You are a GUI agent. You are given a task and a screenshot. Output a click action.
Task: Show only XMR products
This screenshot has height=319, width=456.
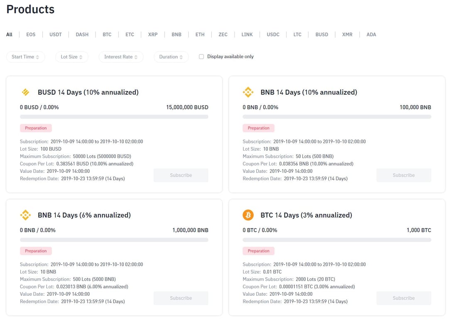[x=347, y=34]
